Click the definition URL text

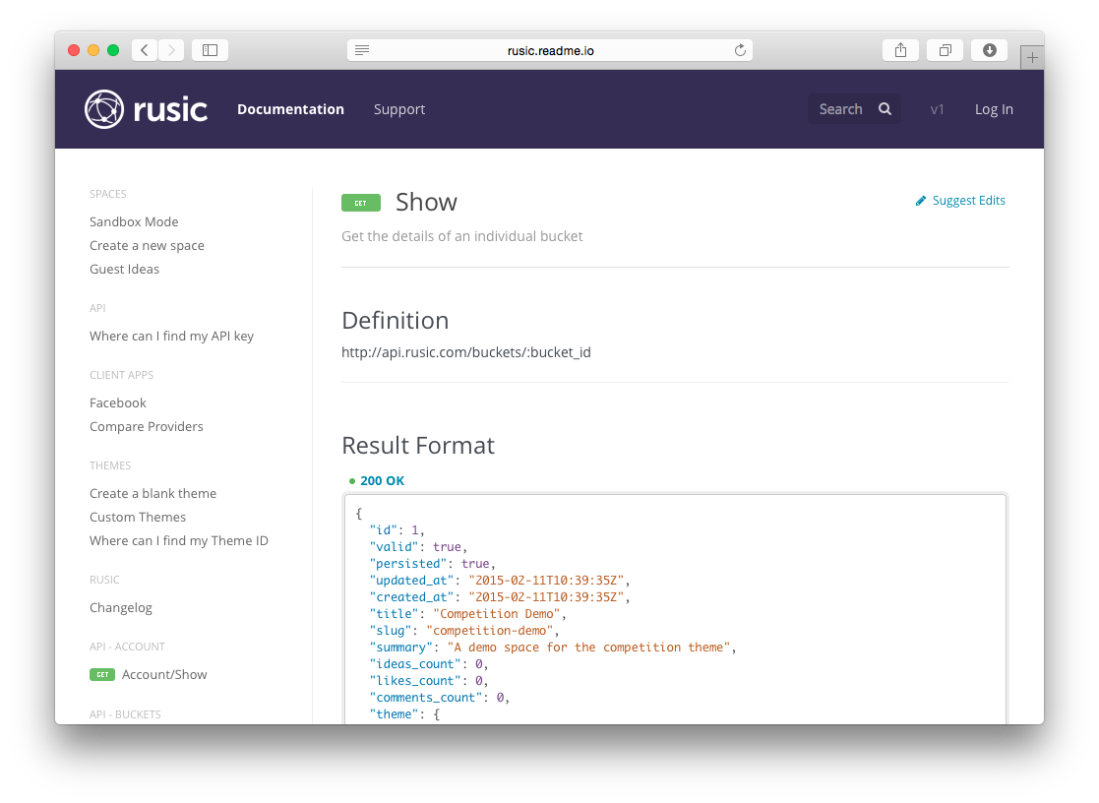tap(466, 352)
